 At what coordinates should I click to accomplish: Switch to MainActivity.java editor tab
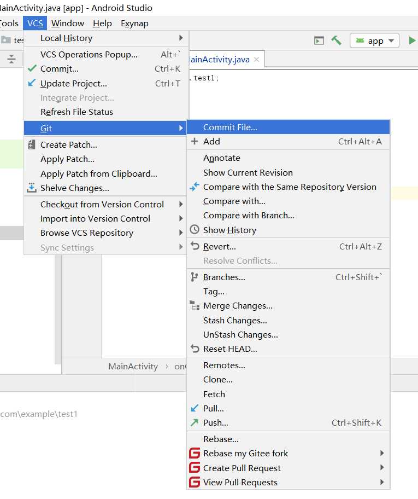click(219, 60)
